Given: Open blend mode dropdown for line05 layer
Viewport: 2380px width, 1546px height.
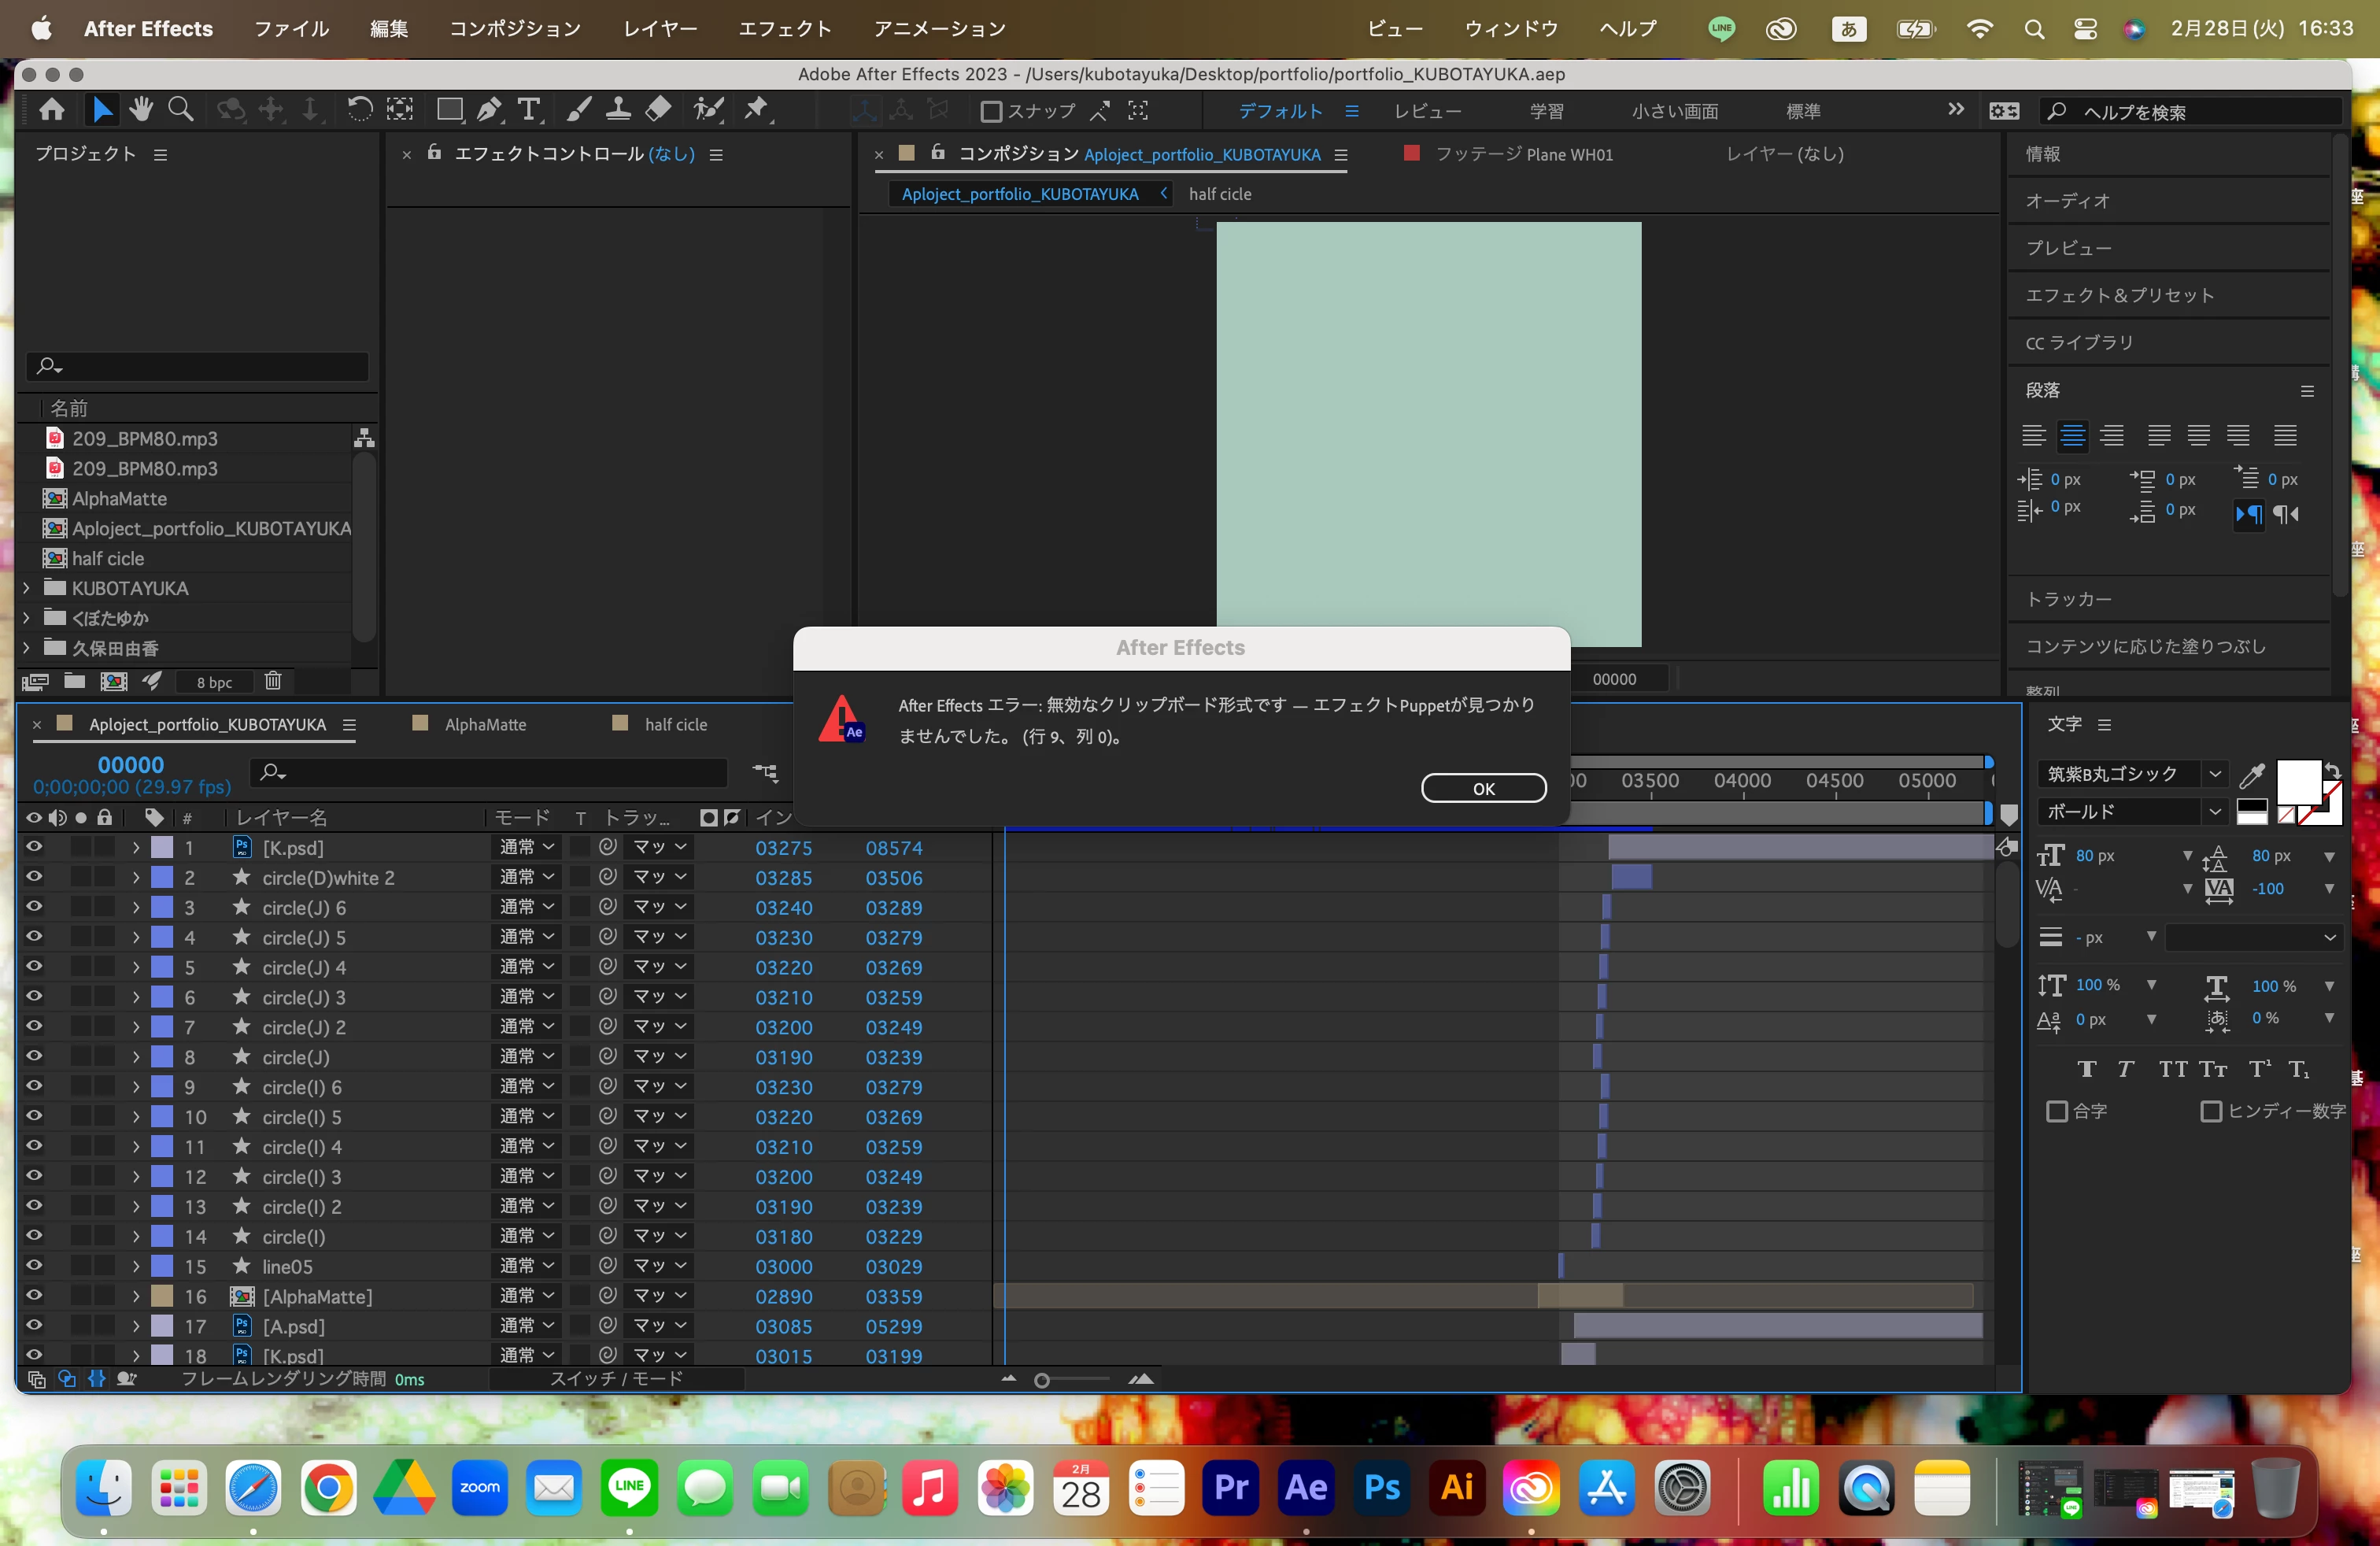Looking at the screenshot, I should click(x=527, y=1266).
